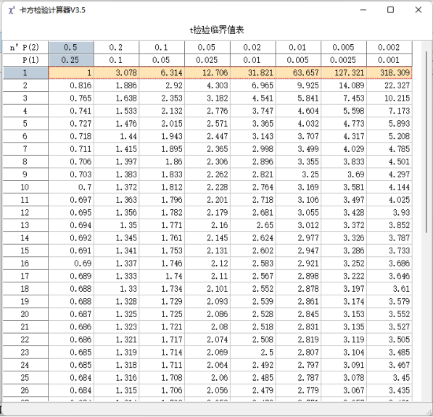Click cell value 63.657

298,73
